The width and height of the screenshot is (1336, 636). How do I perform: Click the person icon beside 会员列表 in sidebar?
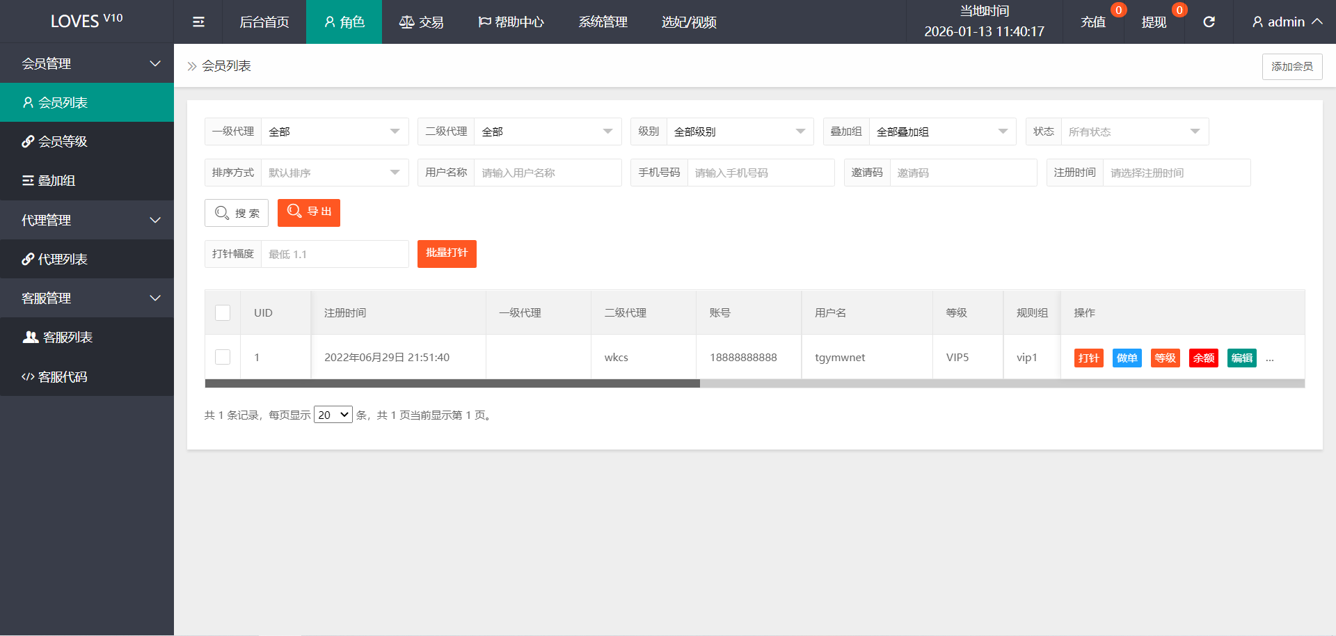[x=28, y=102]
